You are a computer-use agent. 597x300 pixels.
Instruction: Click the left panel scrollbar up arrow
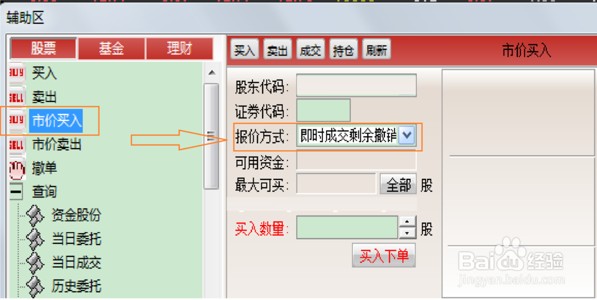click(x=212, y=73)
